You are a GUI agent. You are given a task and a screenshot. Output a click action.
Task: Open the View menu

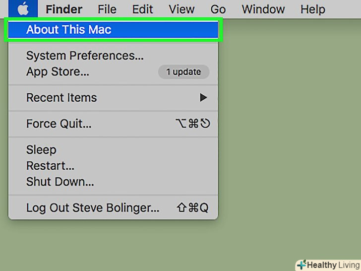[181, 9]
